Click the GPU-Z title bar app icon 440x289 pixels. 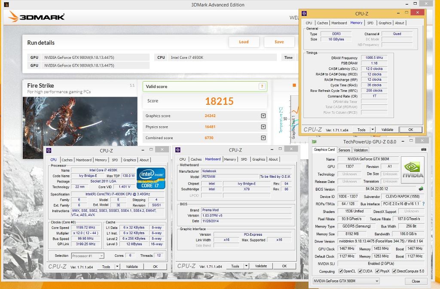pyautogui.click(x=314, y=142)
